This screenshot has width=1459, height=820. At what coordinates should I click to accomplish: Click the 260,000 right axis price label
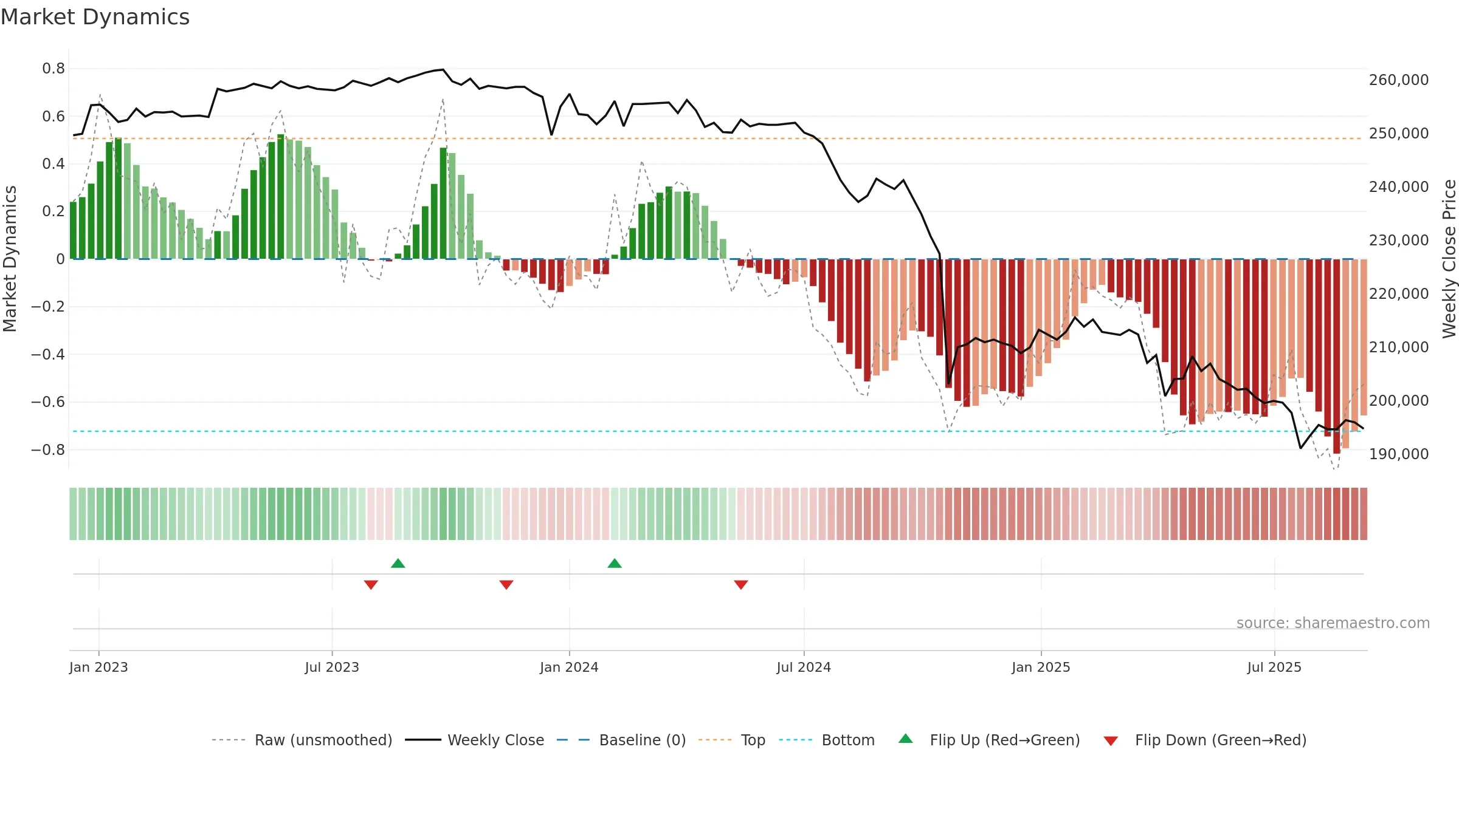tap(1399, 80)
